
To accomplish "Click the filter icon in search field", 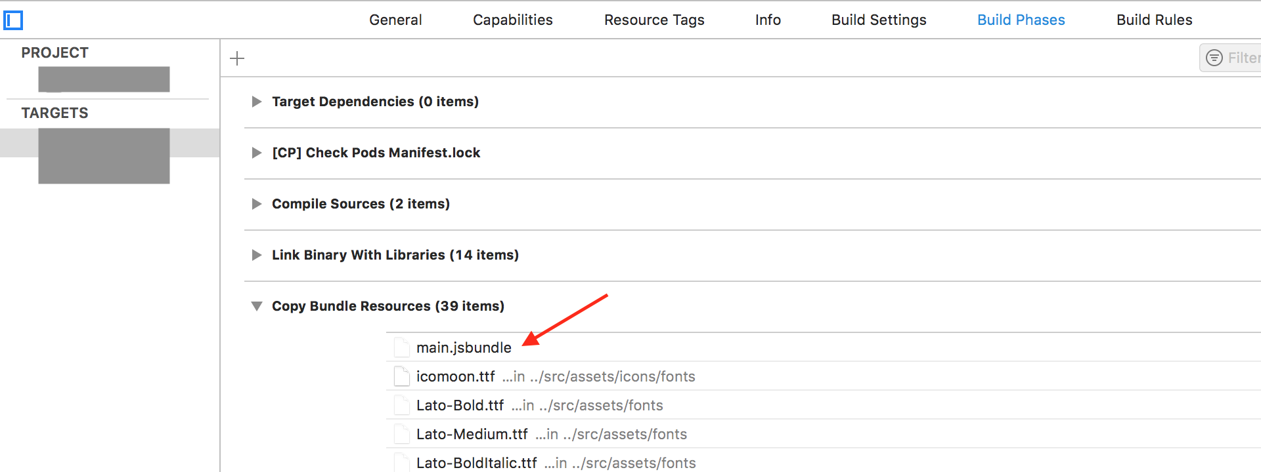I will point(1214,58).
